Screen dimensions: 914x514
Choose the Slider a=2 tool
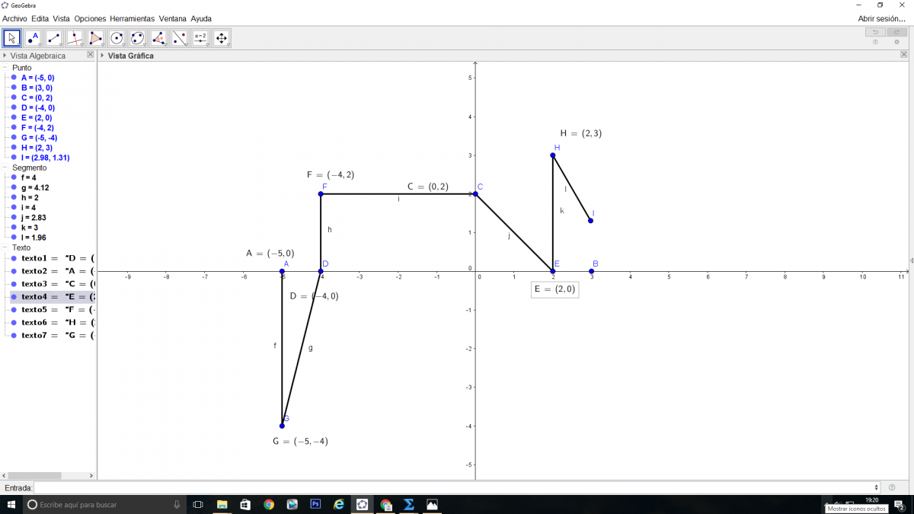pos(200,37)
